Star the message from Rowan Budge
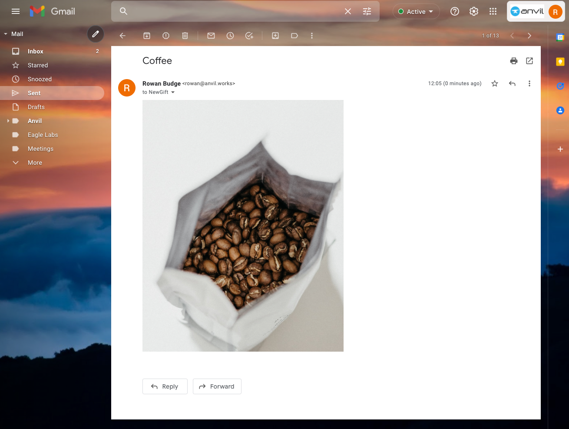The height and width of the screenshot is (429, 569). [495, 83]
